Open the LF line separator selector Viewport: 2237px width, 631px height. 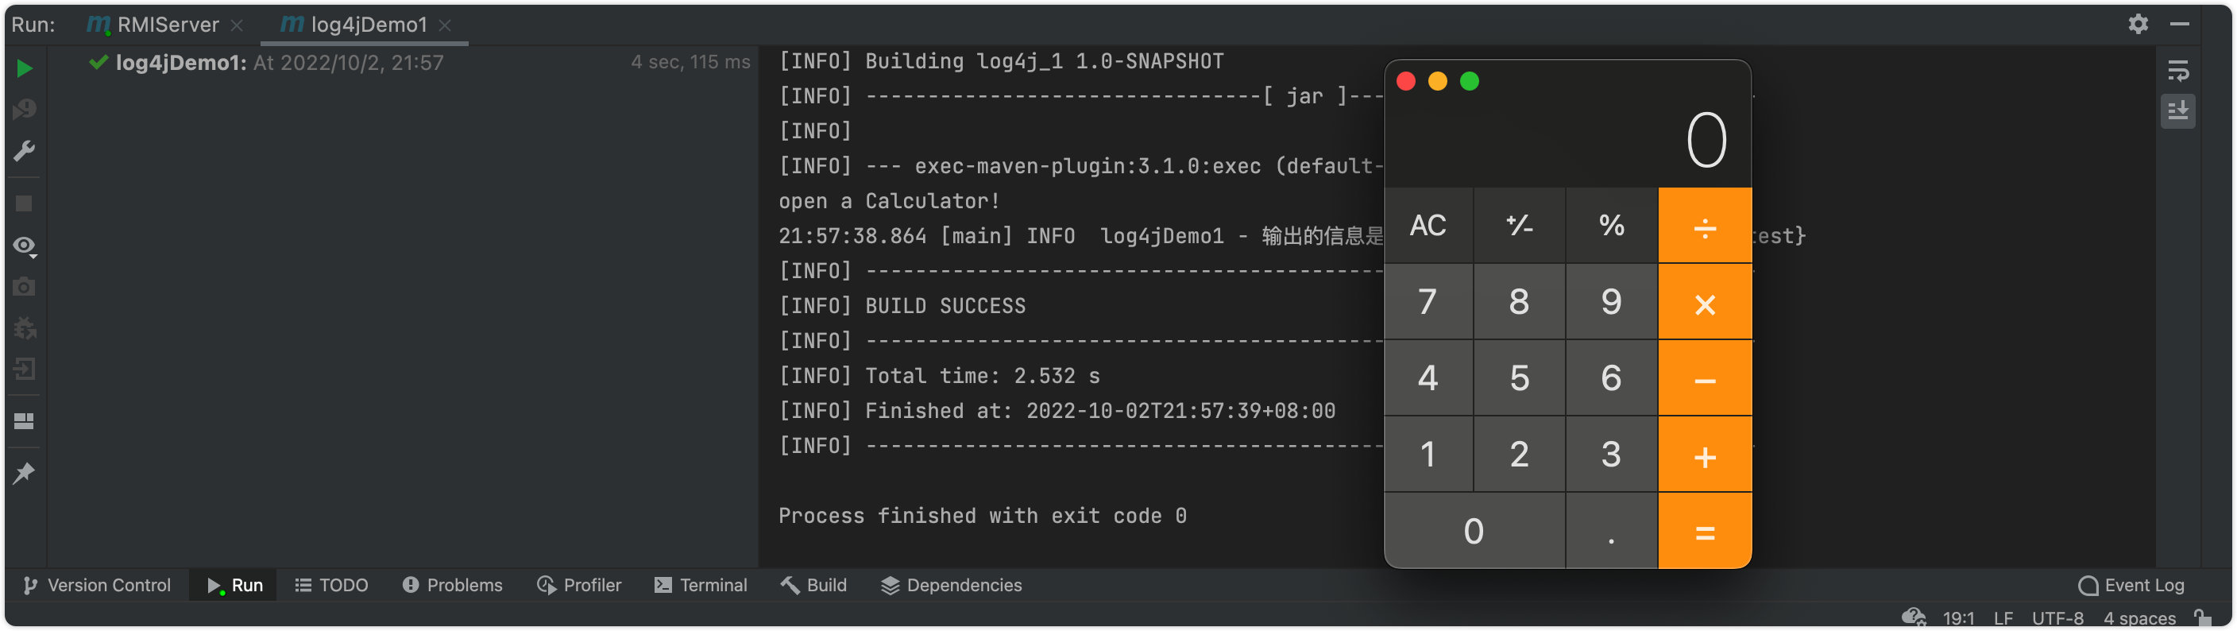click(x=2003, y=618)
